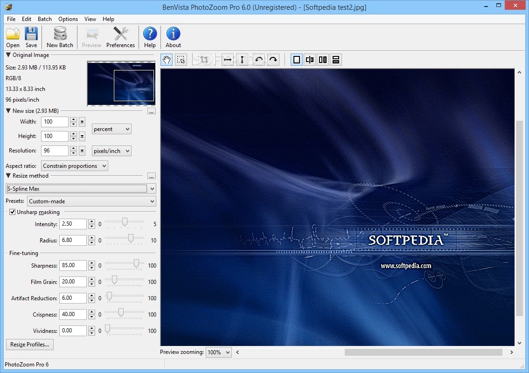
Task: Collapse the Resize method section
Action: click(x=8, y=175)
